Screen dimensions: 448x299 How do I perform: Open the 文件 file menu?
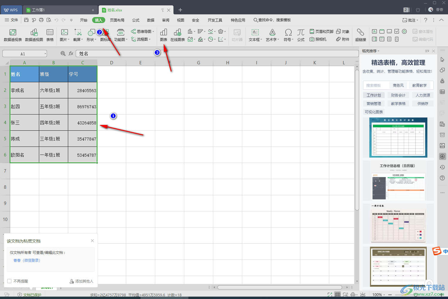pos(11,20)
